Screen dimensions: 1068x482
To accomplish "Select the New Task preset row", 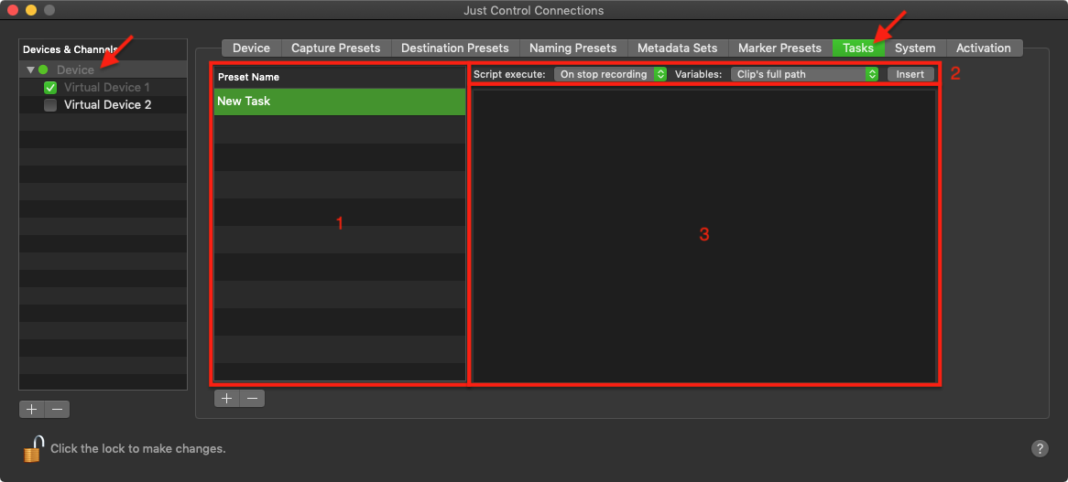I will click(340, 102).
